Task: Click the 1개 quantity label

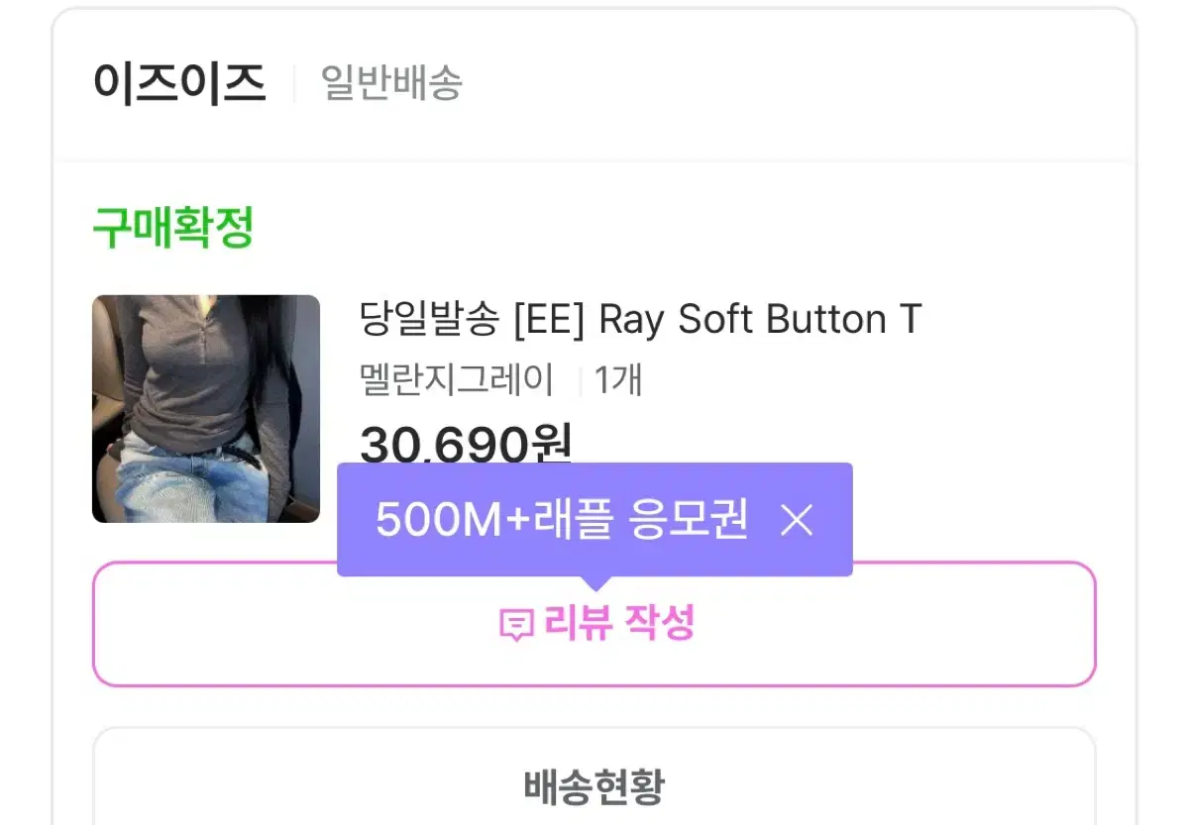Action: (x=616, y=377)
